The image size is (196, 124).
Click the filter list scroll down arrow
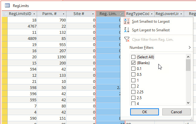[x=188, y=103]
